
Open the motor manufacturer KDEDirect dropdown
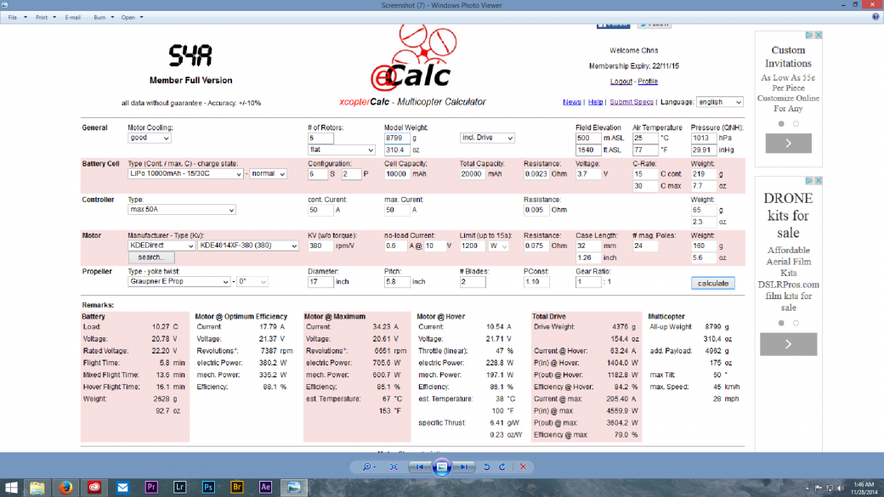point(161,246)
